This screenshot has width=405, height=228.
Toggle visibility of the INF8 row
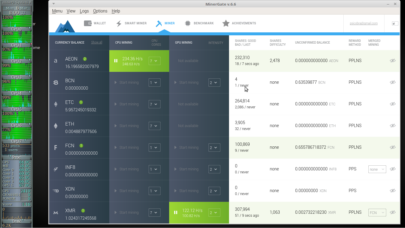tap(393, 169)
